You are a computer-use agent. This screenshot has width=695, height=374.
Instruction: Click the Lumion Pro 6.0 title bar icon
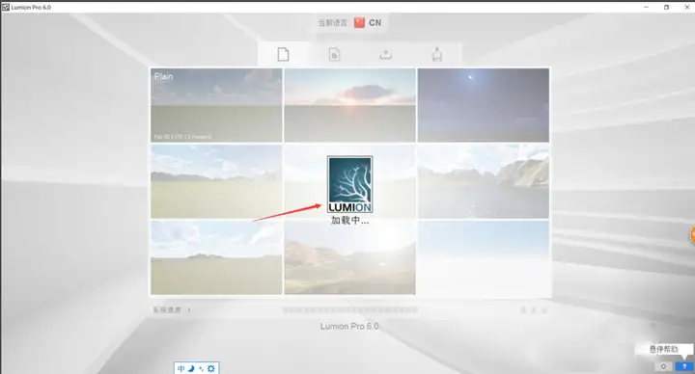tap(6, 7)
